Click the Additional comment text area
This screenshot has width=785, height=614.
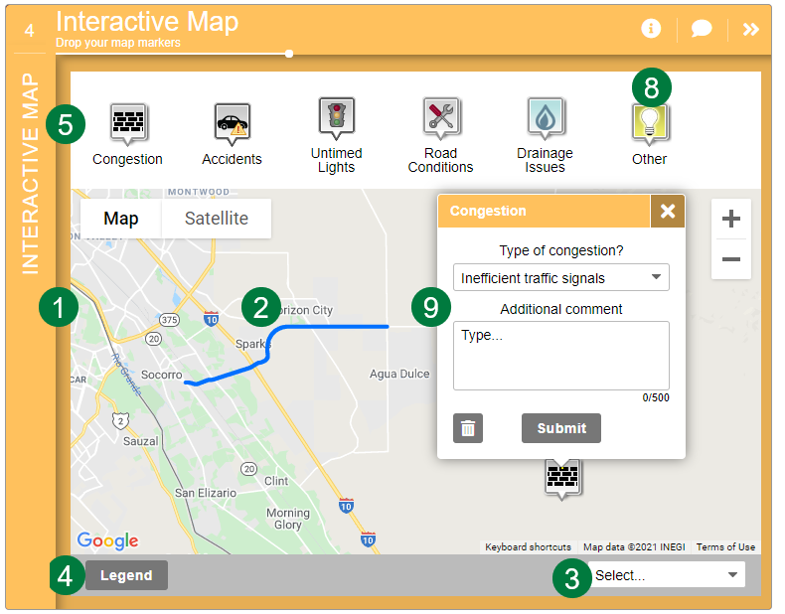coord(560,355)
